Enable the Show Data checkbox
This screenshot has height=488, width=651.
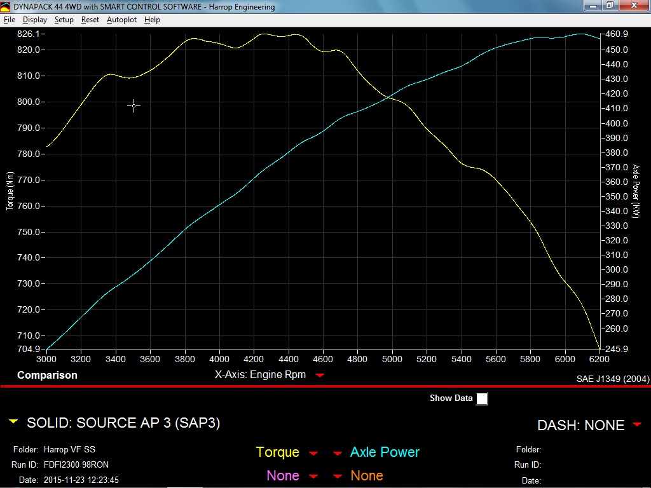coord(483,398)
